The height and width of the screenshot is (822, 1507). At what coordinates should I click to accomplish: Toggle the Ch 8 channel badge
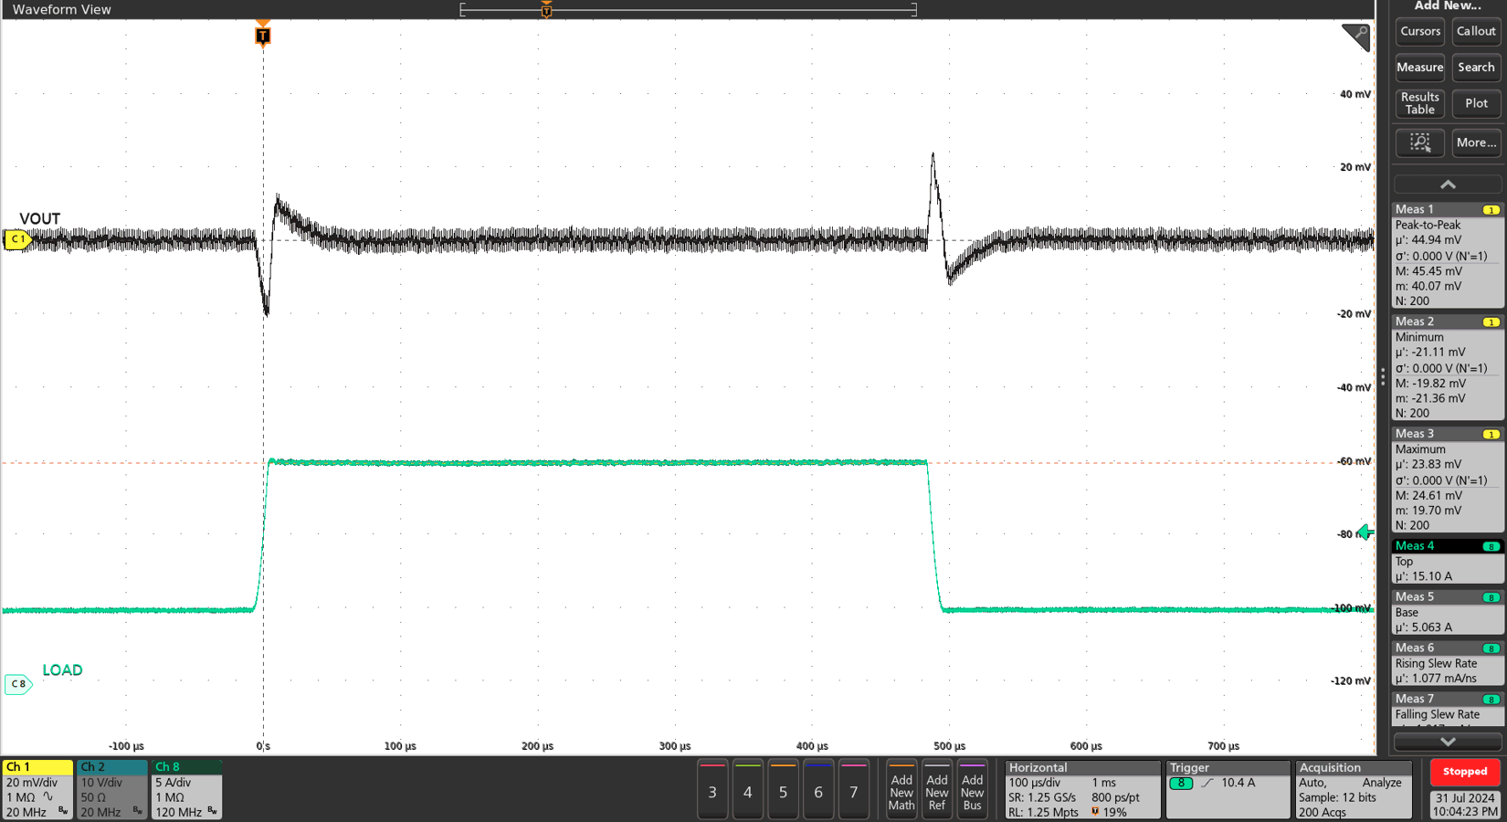186,789
